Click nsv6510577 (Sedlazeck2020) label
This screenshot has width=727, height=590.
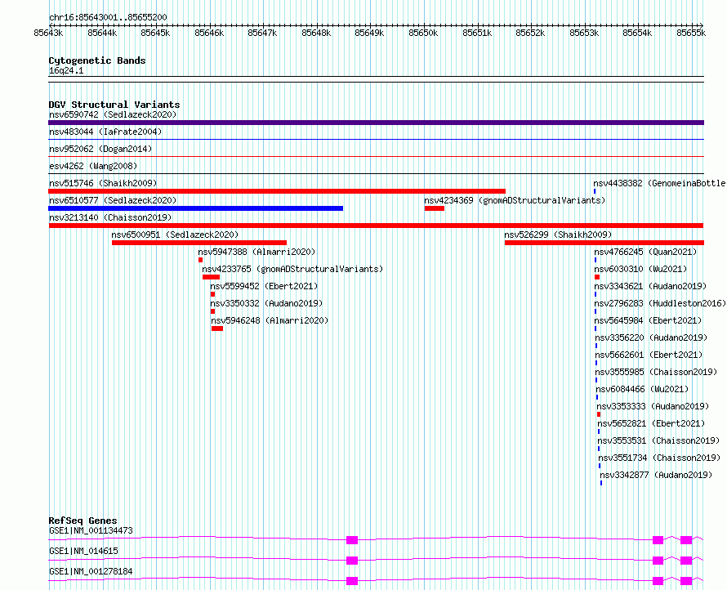[x=113, y=200]
